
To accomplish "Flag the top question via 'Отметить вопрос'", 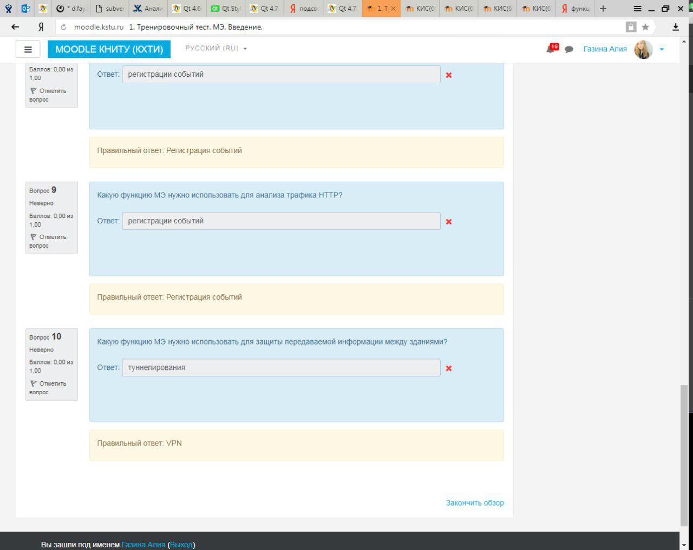I will pyautogui.click(x=48, y=95).
